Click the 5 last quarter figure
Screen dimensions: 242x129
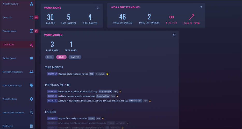(x=69, y=17)
